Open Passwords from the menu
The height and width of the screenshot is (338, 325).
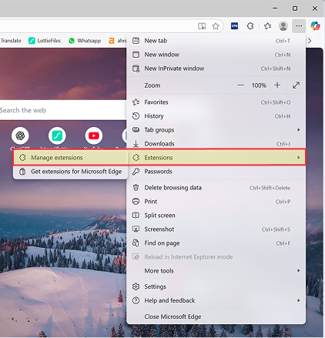tap(216, 172)
